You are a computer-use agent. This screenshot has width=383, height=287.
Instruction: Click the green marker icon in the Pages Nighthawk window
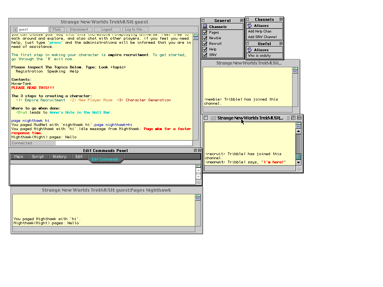(198, 196)
